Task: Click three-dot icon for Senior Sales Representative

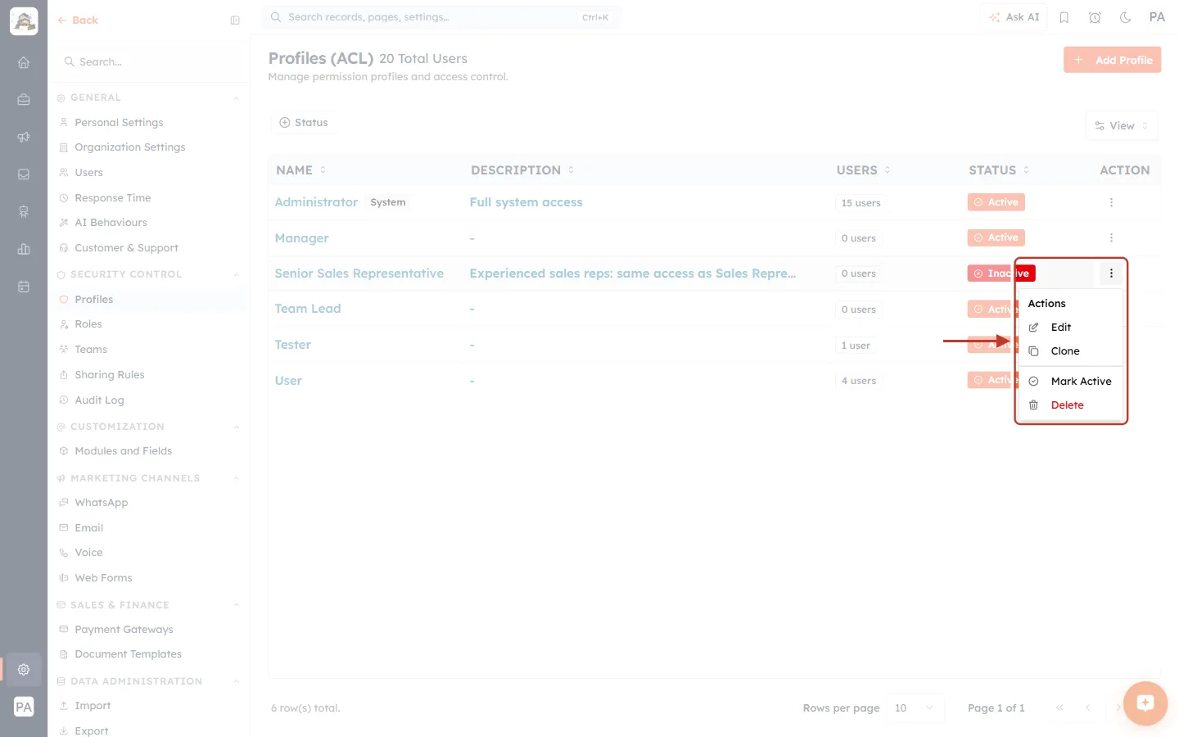Action: (x=1111, y=274)
